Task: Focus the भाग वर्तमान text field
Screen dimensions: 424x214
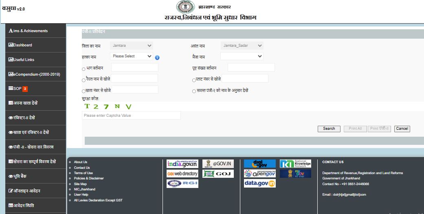Action: click(x=135, y=67)
